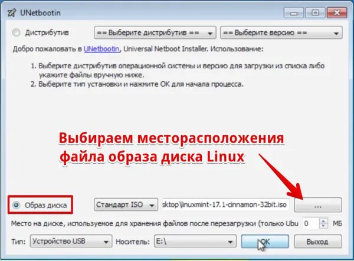The image size is (354, 261).
Task: Expand the Стандарт ISO format dropdown
Action: [x=126, y=204]
